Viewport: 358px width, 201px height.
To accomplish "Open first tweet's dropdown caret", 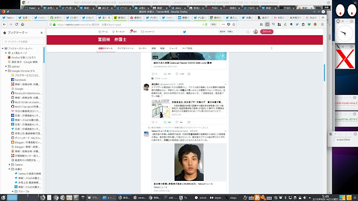I will tap(225, 84).
